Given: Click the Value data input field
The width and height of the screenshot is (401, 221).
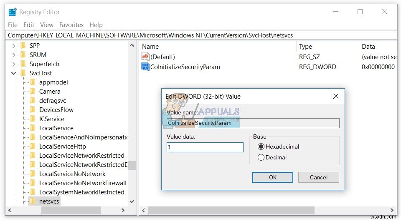Looking at the screenshot, I should coord(205,147).
